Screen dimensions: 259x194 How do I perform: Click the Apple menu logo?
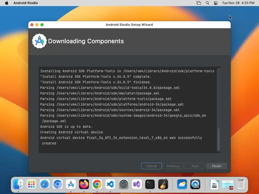point(7,3)
